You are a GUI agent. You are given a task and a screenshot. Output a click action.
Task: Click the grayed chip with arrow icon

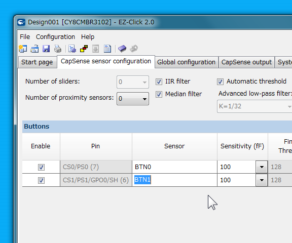[x=134, y=49]
